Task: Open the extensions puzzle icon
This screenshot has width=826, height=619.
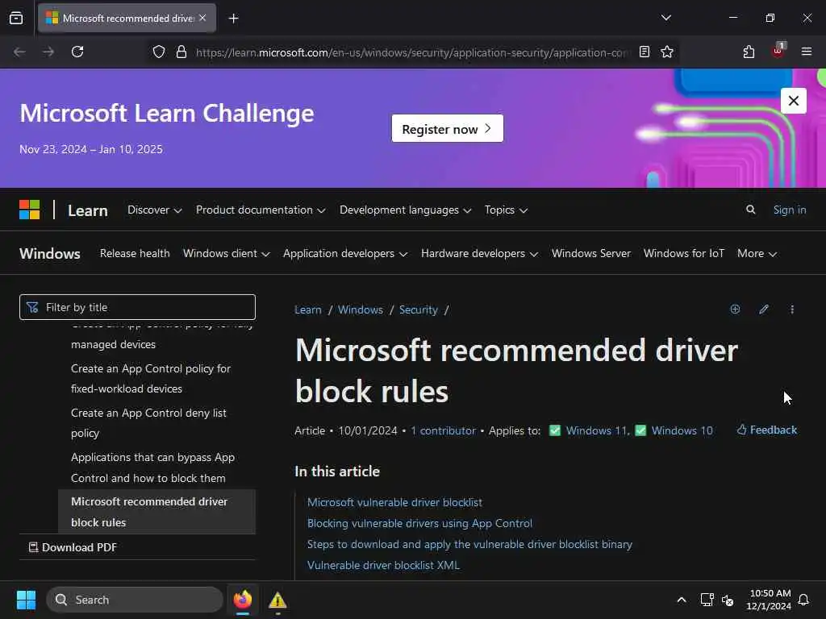Action: pyautogui.click(x=749, y=52)
